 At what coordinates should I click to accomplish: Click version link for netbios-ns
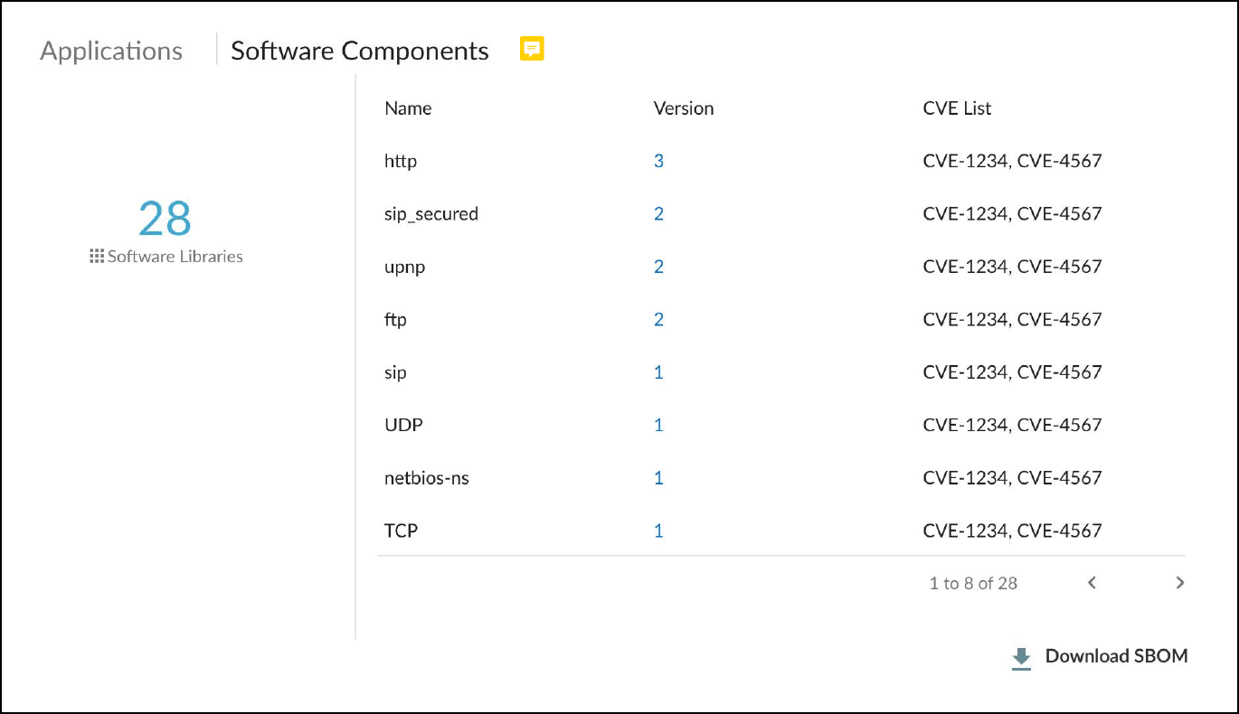point(658,478)
